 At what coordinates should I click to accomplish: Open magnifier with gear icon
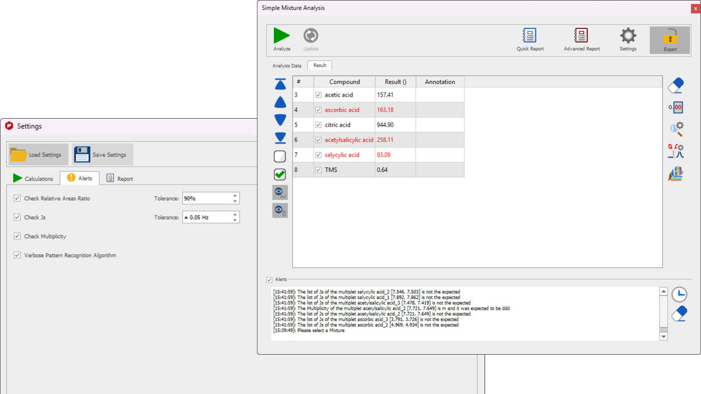[676, 129]
